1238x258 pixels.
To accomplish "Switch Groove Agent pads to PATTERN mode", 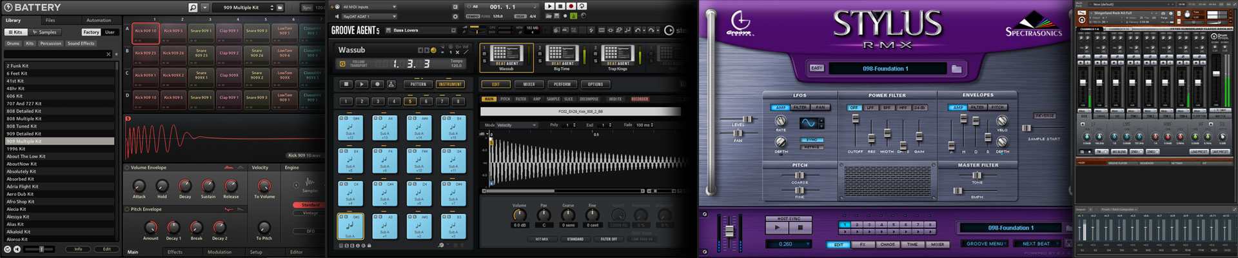I will (x=418, y=84).
